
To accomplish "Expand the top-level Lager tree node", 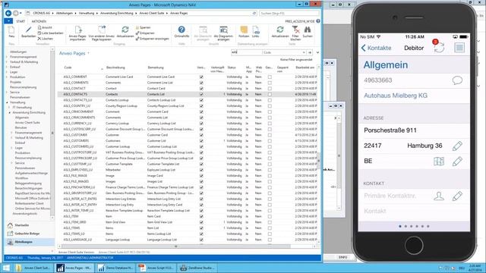I will click(x=7, y=72).
